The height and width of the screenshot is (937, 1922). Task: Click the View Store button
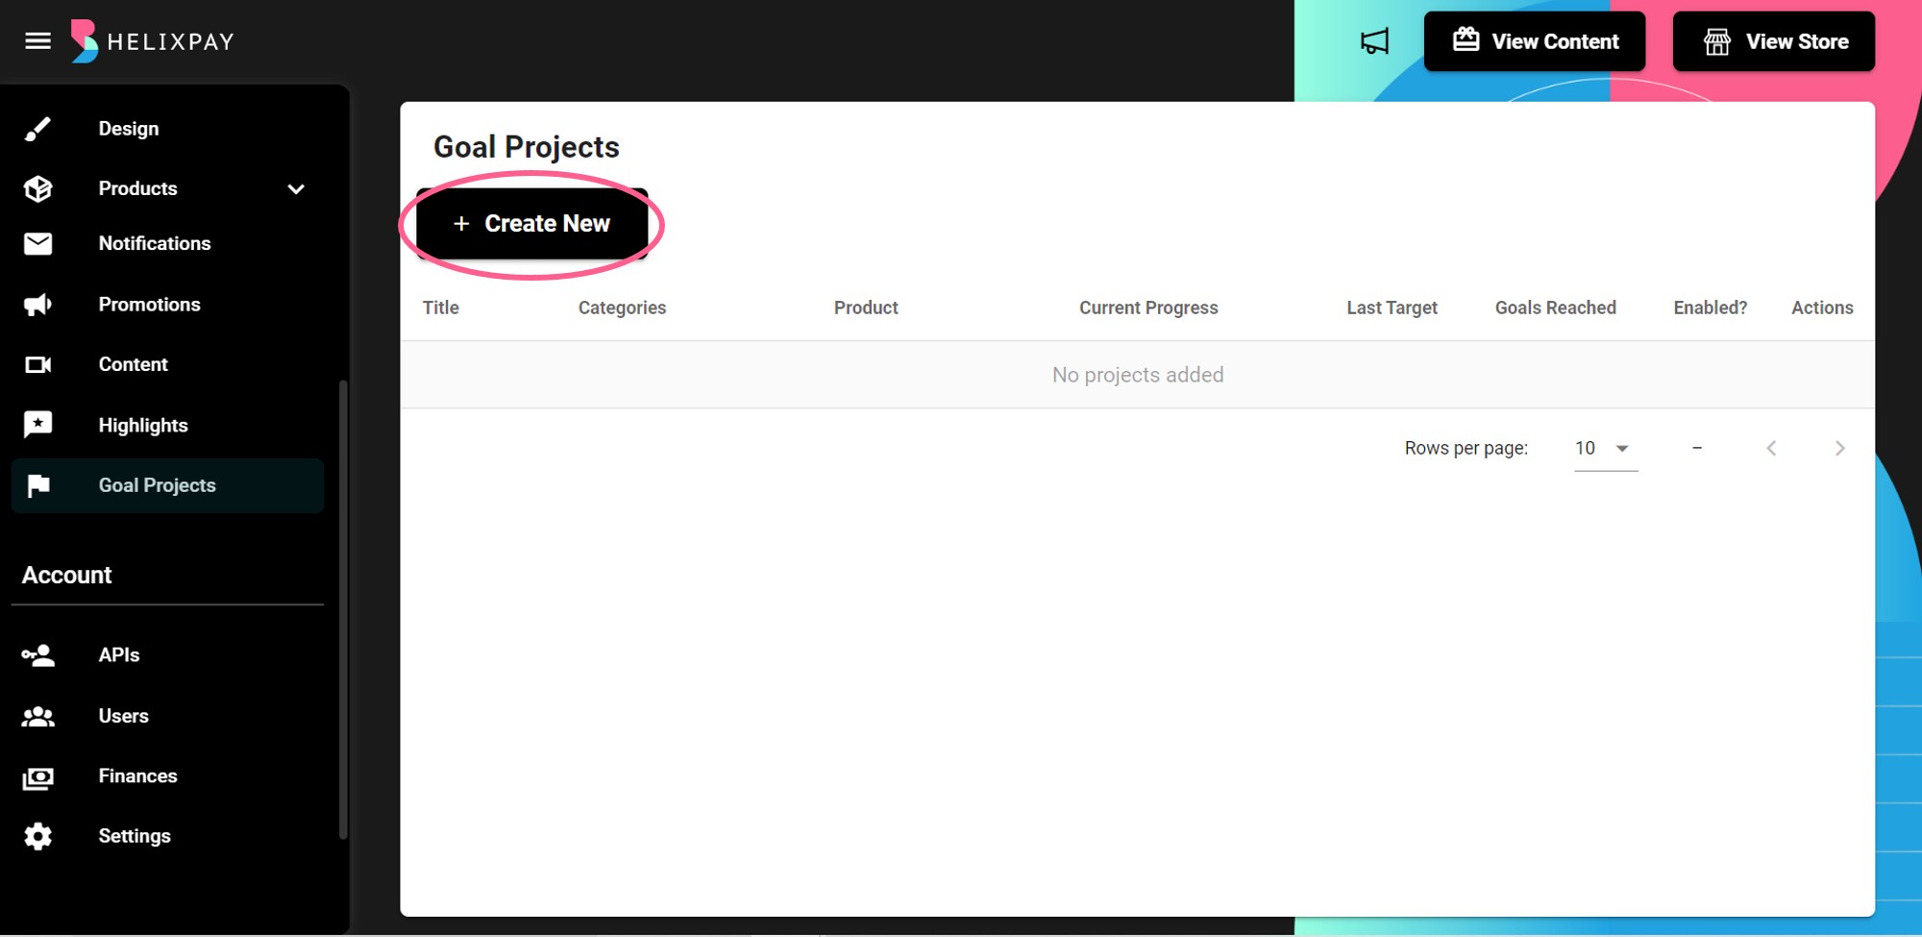click(x=1774, y=41)
